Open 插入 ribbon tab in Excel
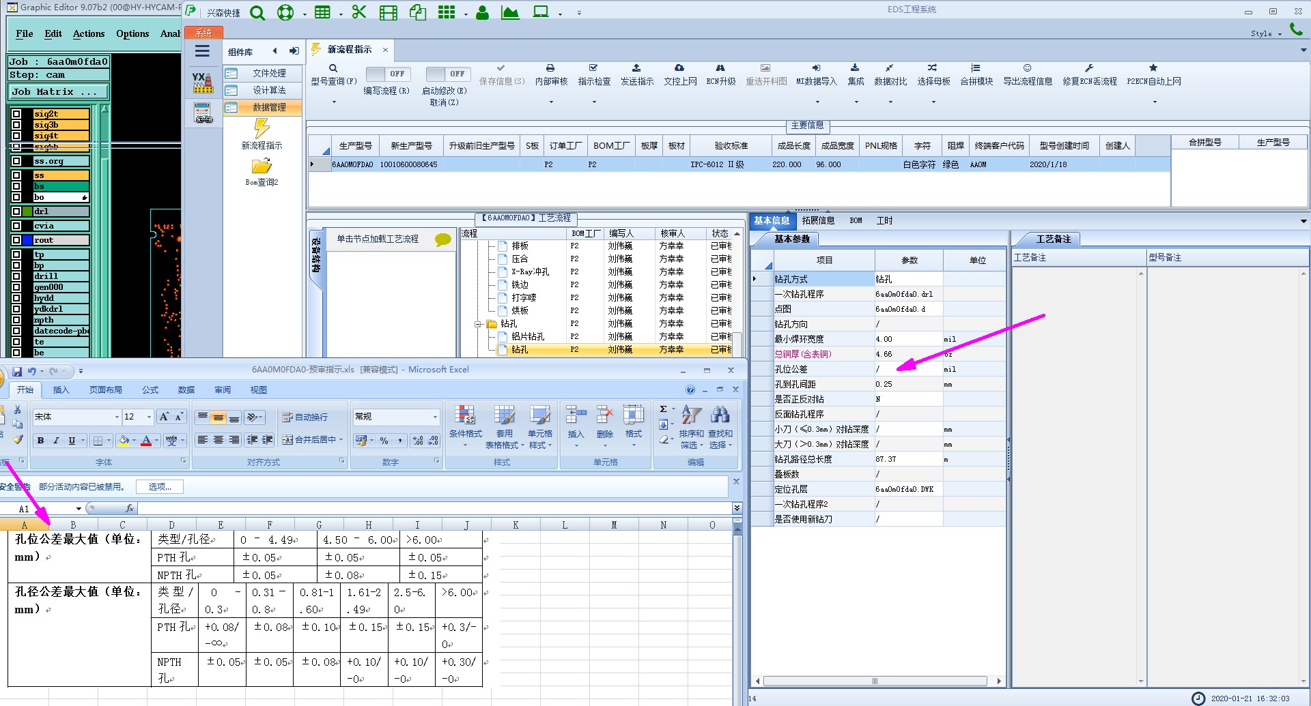The height and width of the screenshot is (706, 1311). pyautogui.click(x=61, y=390)
